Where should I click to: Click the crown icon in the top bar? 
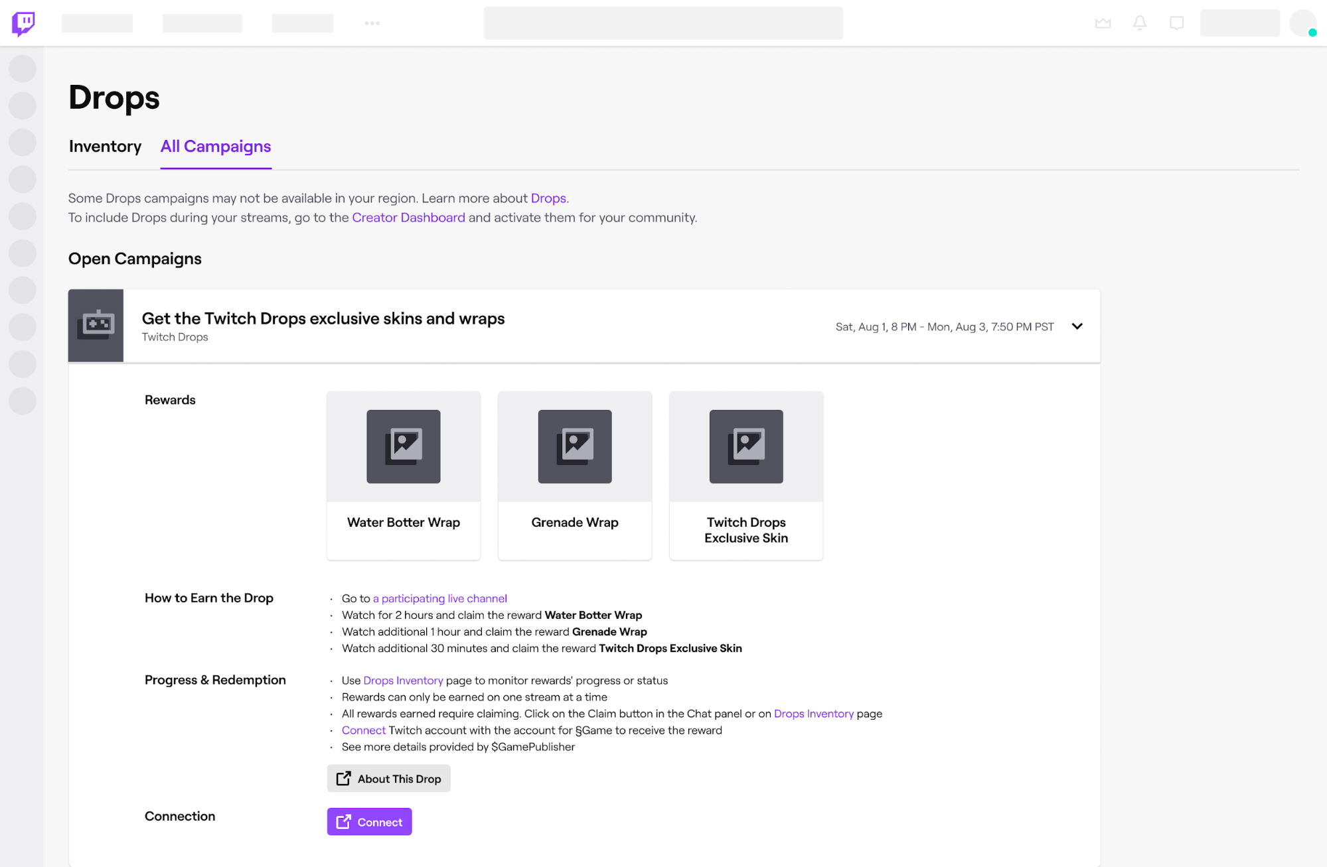click(1103, 23)
